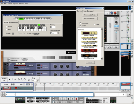This screenshot has width=134, height=104.
Task: Click the Create Instrument button
Action: tap(90, 19)
